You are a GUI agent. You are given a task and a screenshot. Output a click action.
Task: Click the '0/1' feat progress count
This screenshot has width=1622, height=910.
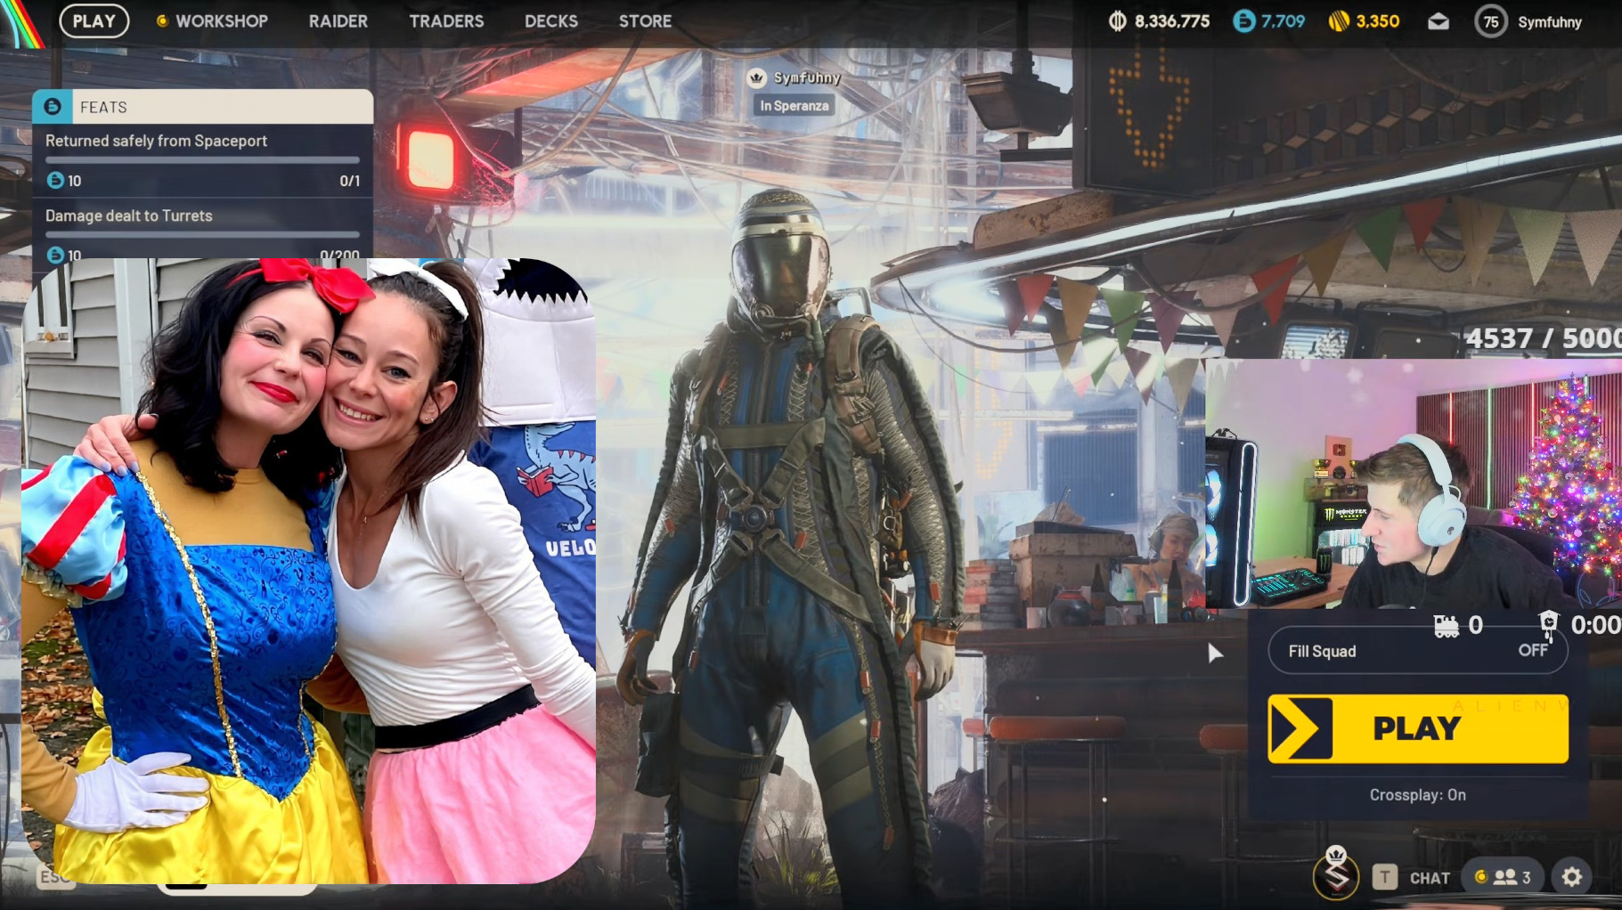click(350, 181)
